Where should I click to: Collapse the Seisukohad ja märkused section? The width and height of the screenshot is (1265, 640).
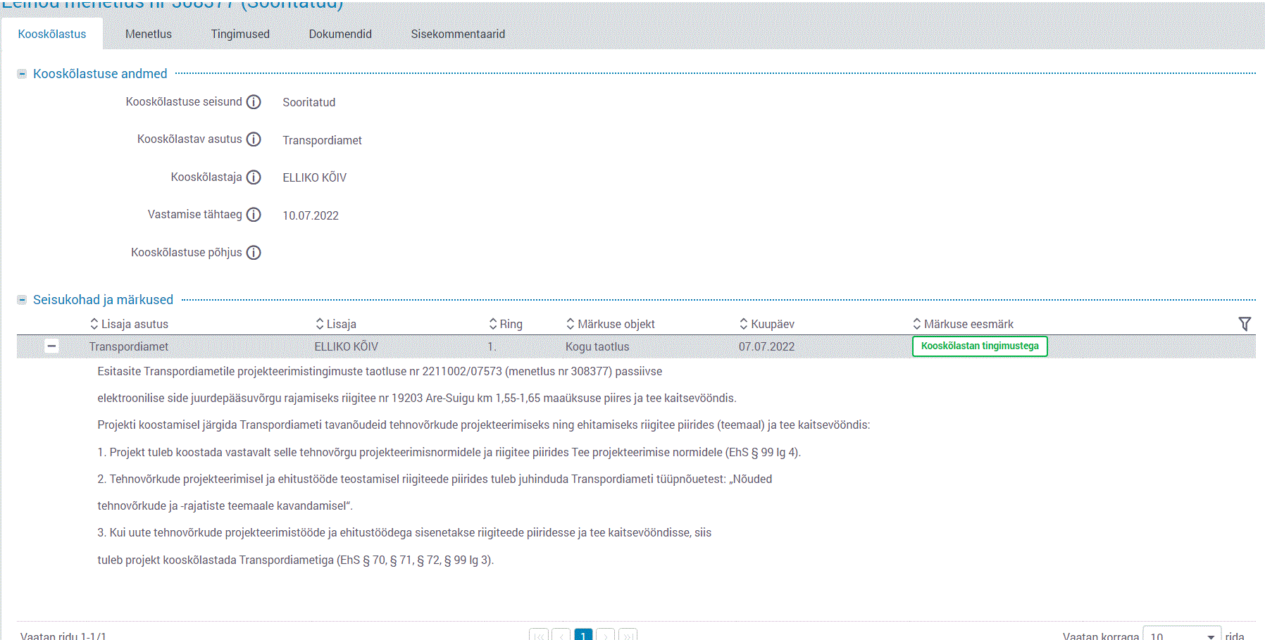pos(22,300)
